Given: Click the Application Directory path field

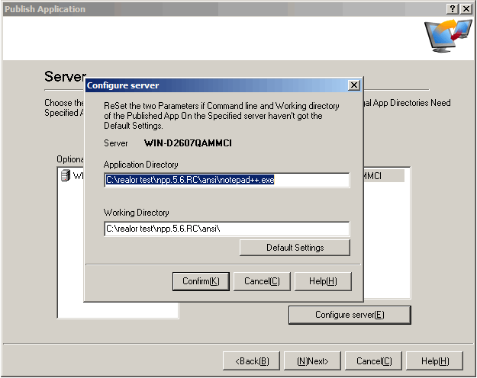Looking at the screenshot, I should tap(227, 180).
